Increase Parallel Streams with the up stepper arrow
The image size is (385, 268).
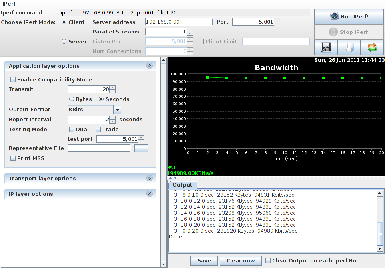190,30
